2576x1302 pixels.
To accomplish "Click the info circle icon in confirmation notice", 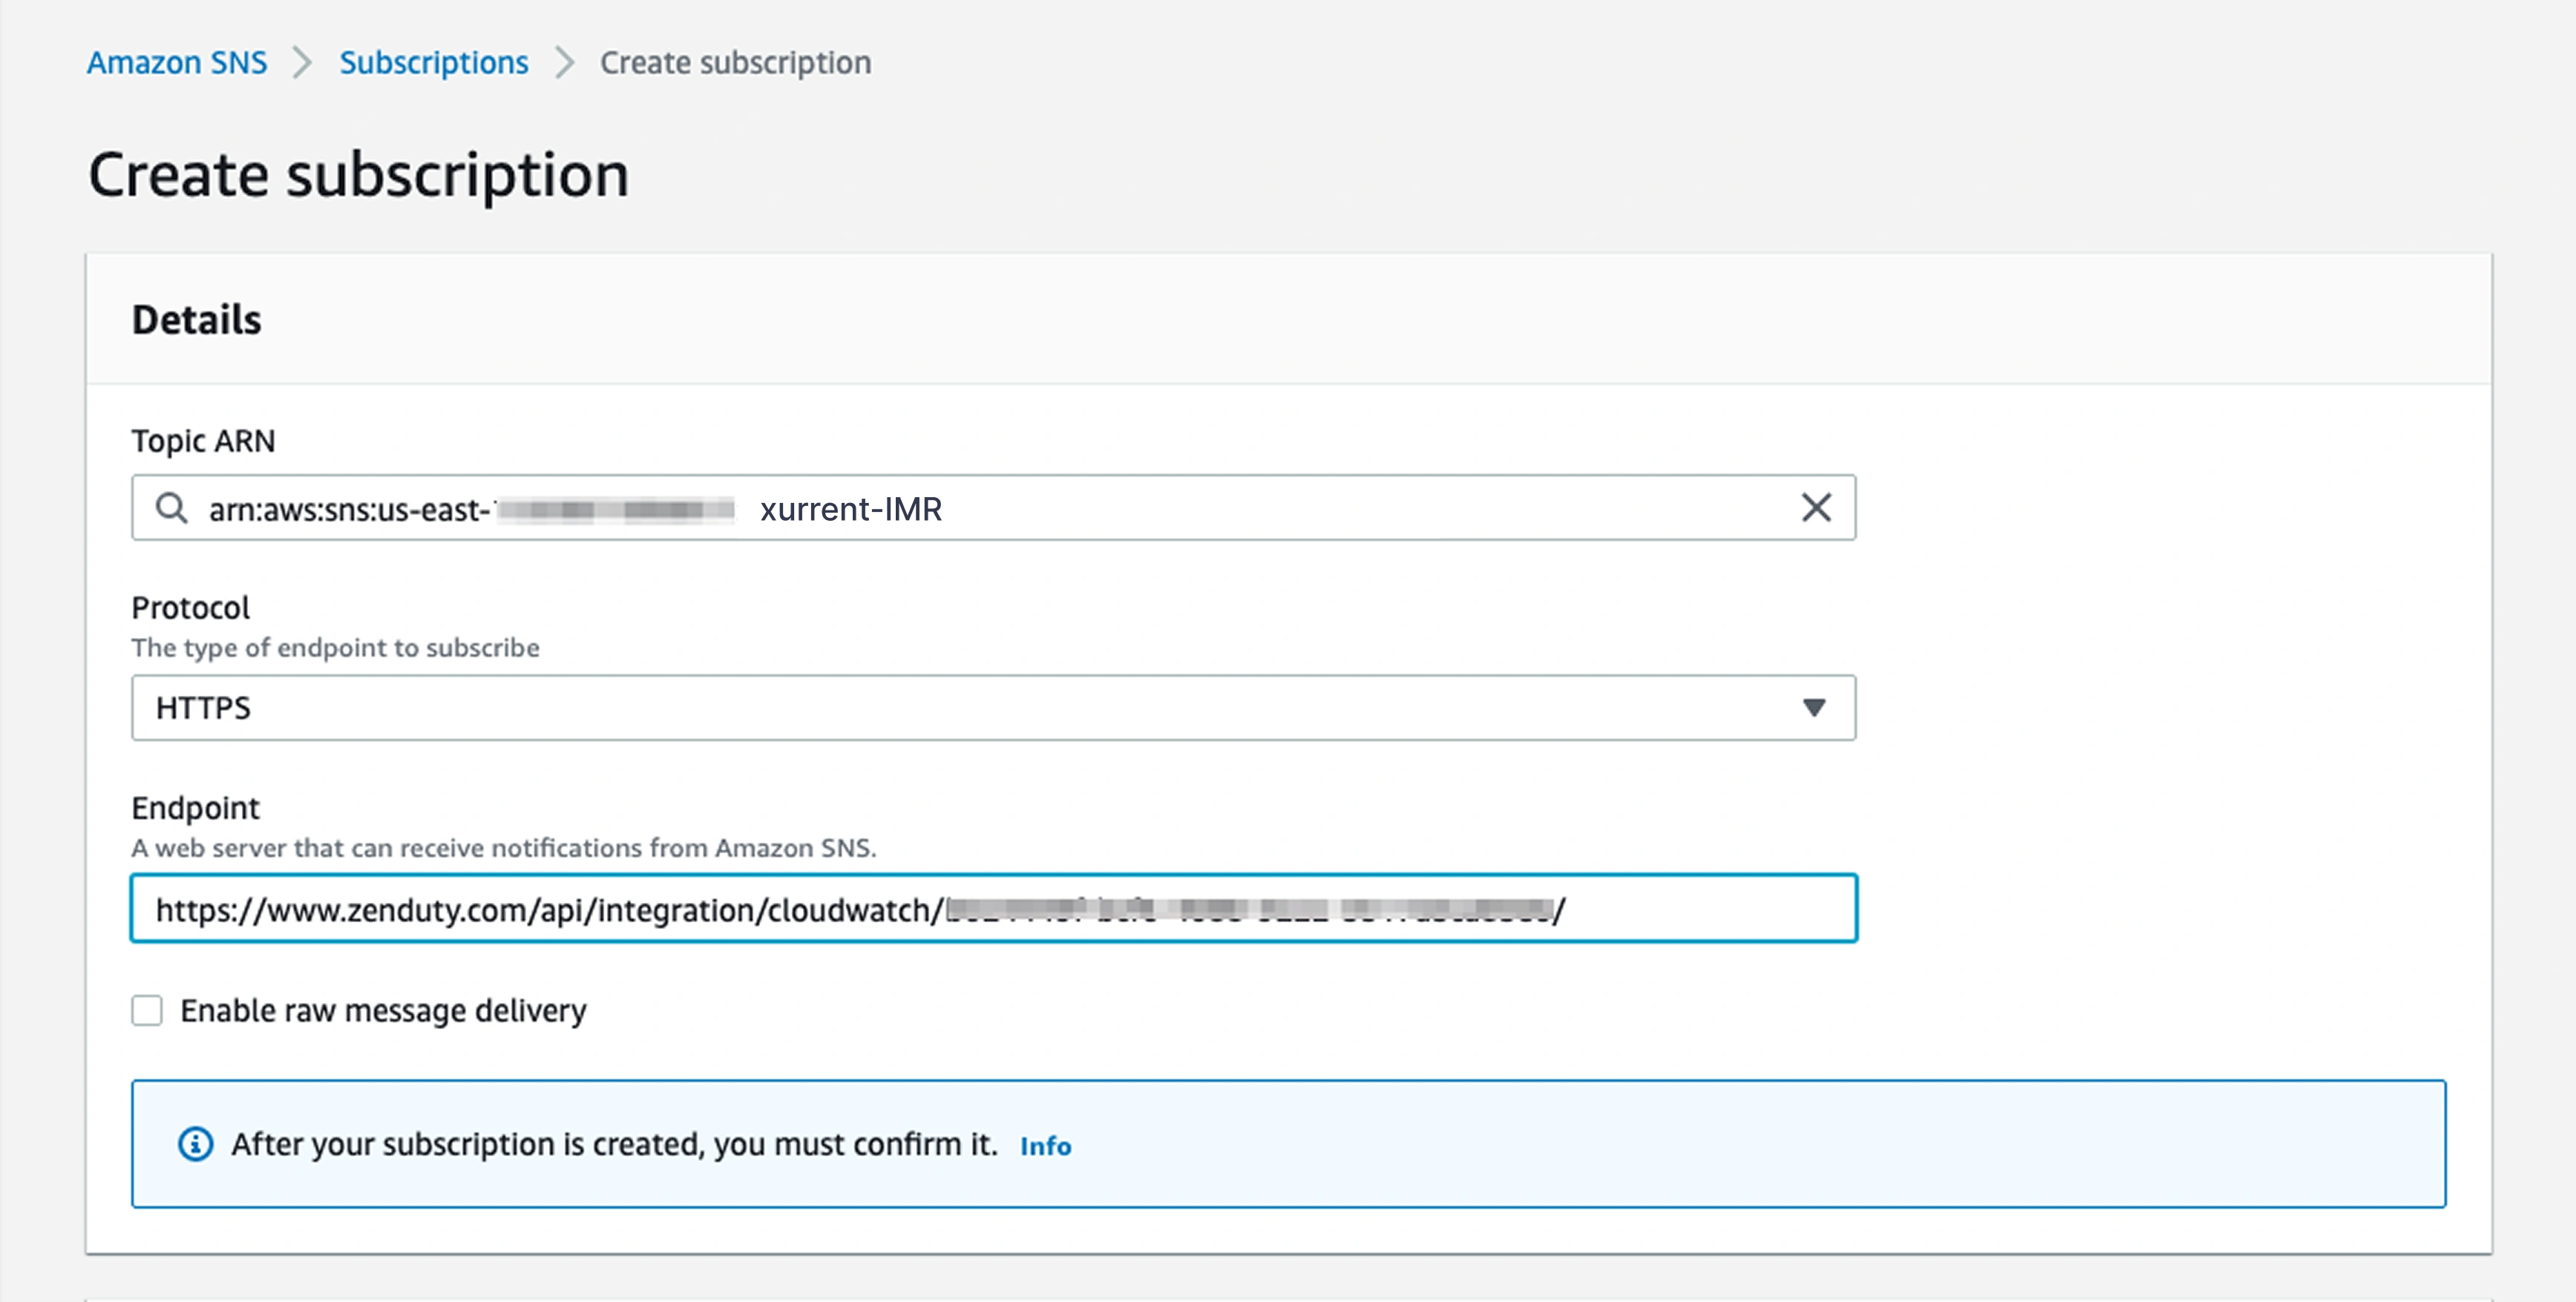I will pyautogui.click(x=196, y=1143).
